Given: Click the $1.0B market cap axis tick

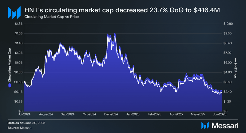Looking at the screenshot, I should [x=19, y=63].
